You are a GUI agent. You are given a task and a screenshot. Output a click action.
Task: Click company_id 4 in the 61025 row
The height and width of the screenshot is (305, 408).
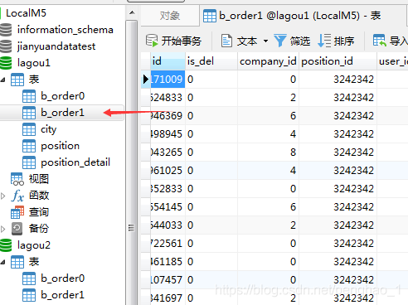tap(268, 171)
